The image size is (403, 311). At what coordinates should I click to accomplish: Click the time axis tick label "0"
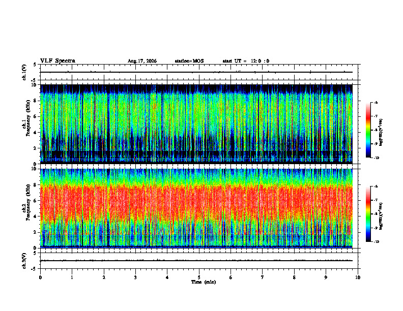[x=40, y=277]
